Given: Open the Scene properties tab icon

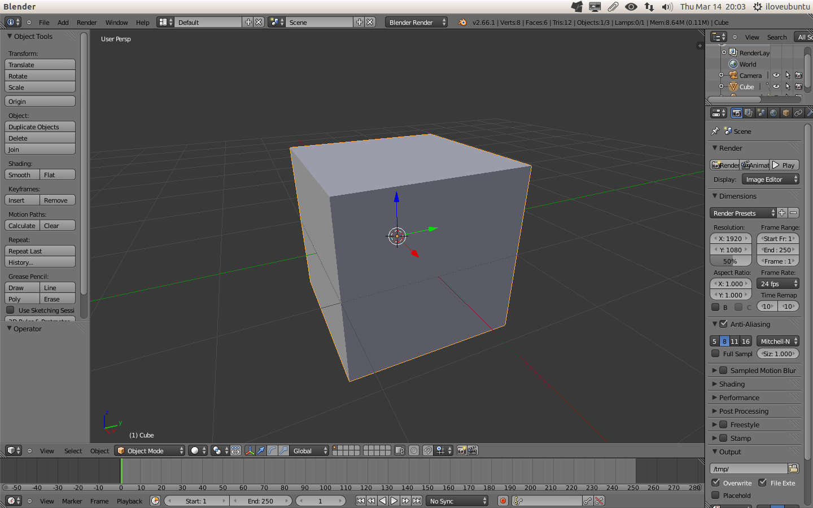Looking at the screenshot, I should [x=761, y=113].
